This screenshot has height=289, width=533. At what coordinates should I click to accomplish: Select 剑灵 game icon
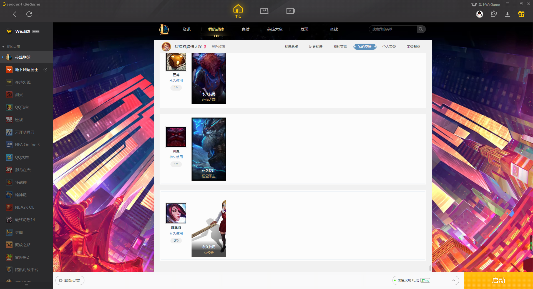point(9,95)
